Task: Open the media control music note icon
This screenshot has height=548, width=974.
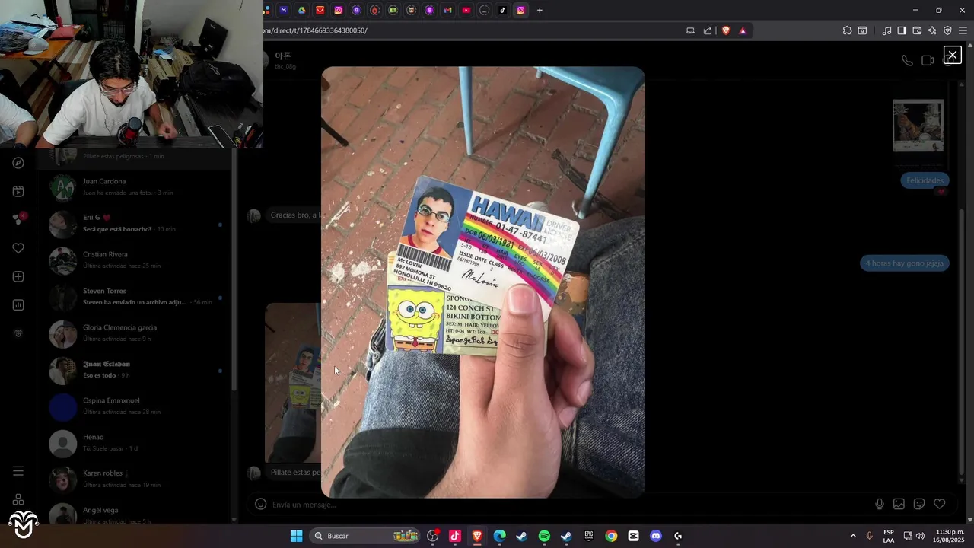Action: click(x=886, y=30)
